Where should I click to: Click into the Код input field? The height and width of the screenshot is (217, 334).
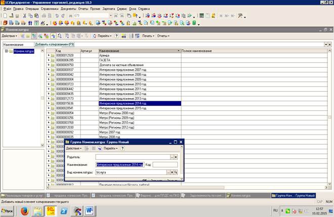pos(165,164)
